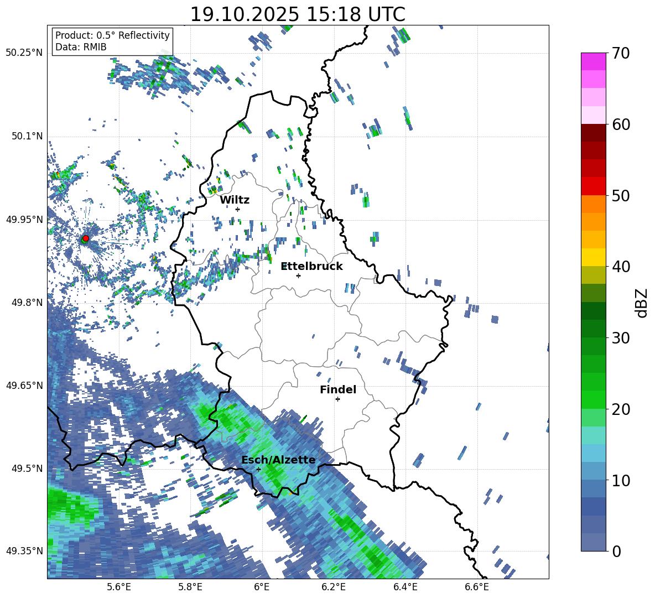Click the 40 tick on the colorbar
655x598 pixels.
click(621, 267)
